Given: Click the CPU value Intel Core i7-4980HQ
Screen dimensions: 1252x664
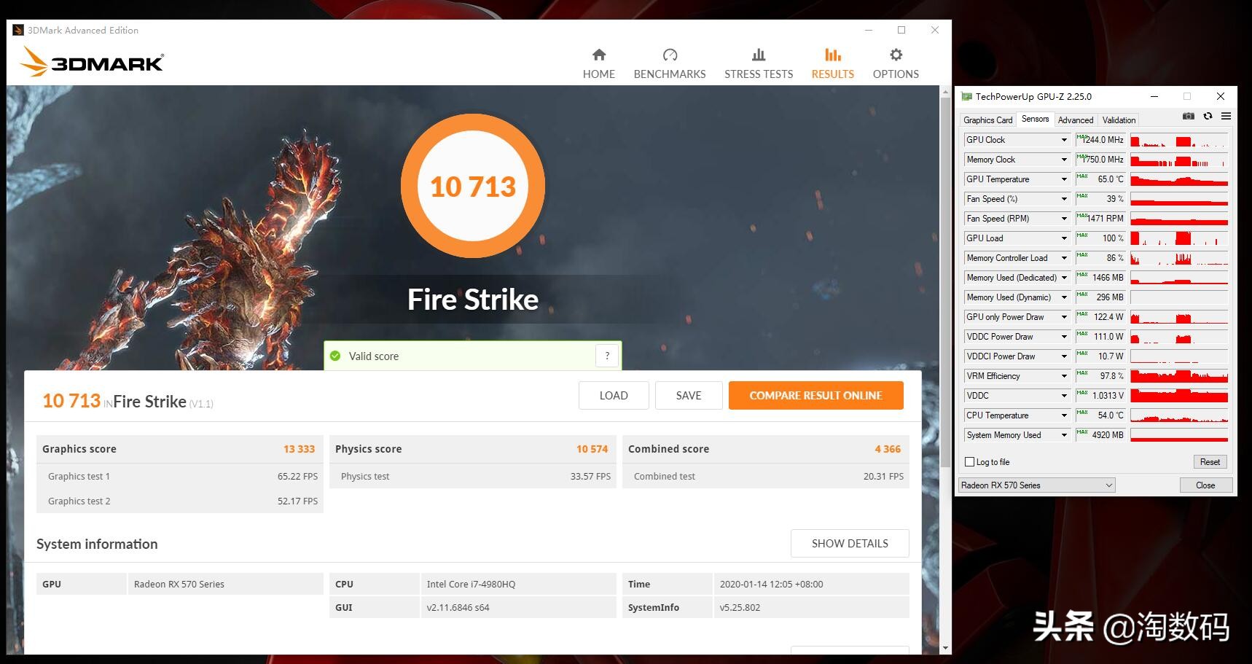Looking at the screenshot, I should (x=471, y=584).
